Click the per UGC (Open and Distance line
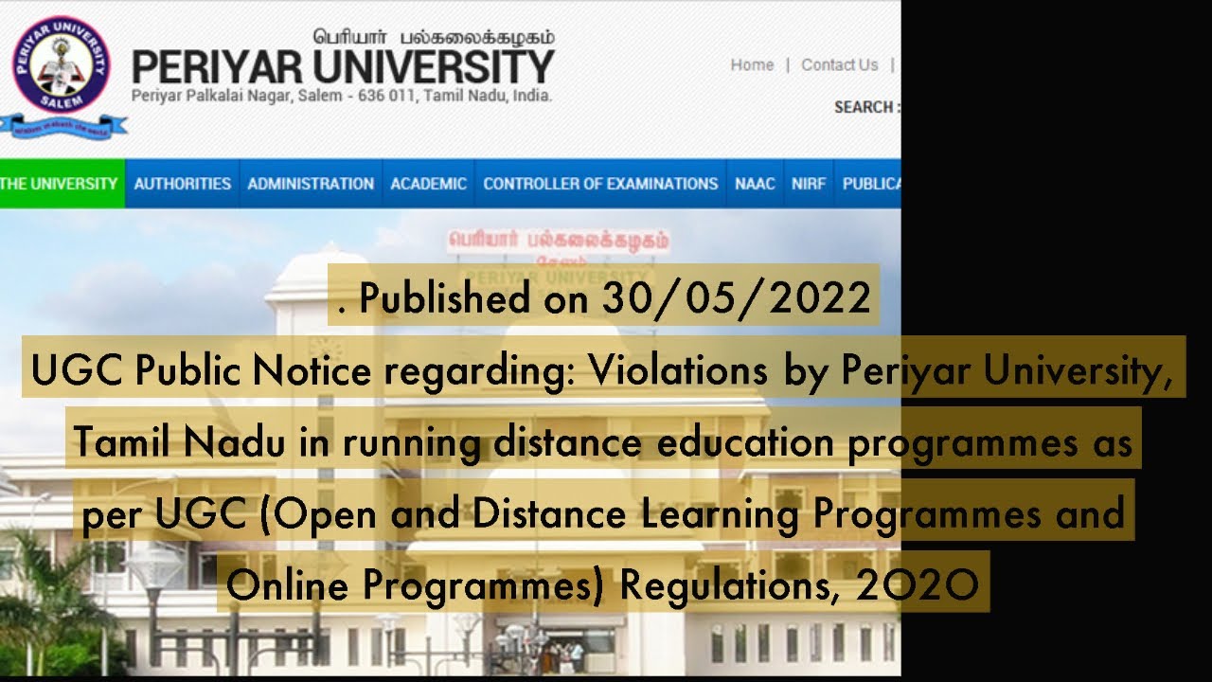The height and width of the screenshot is (682, 1212). (604, 513)
